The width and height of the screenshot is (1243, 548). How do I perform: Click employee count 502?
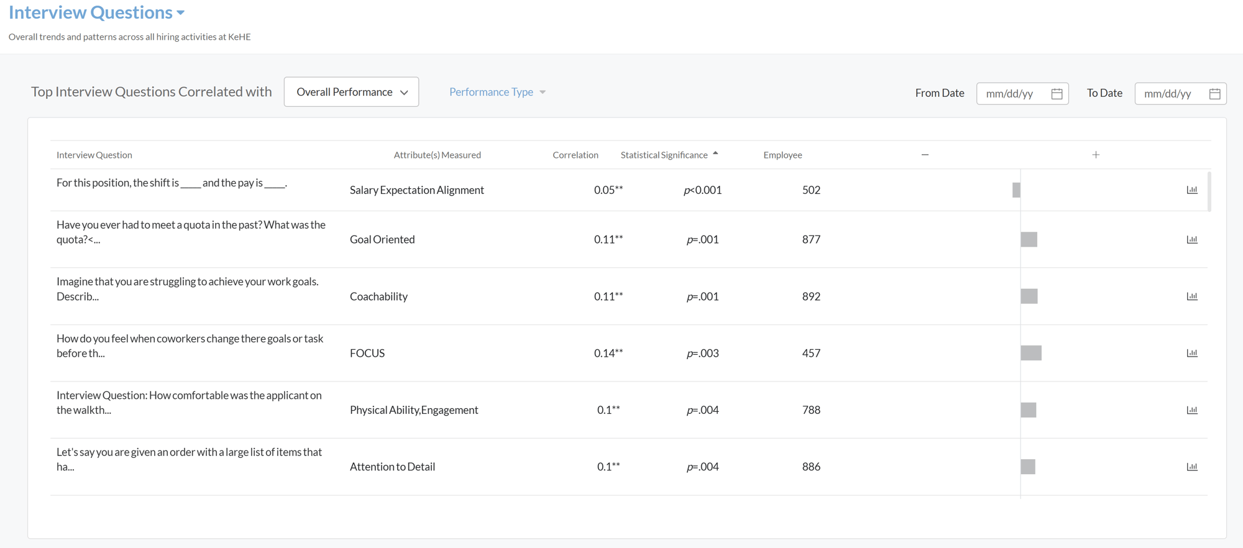[811, 190]
